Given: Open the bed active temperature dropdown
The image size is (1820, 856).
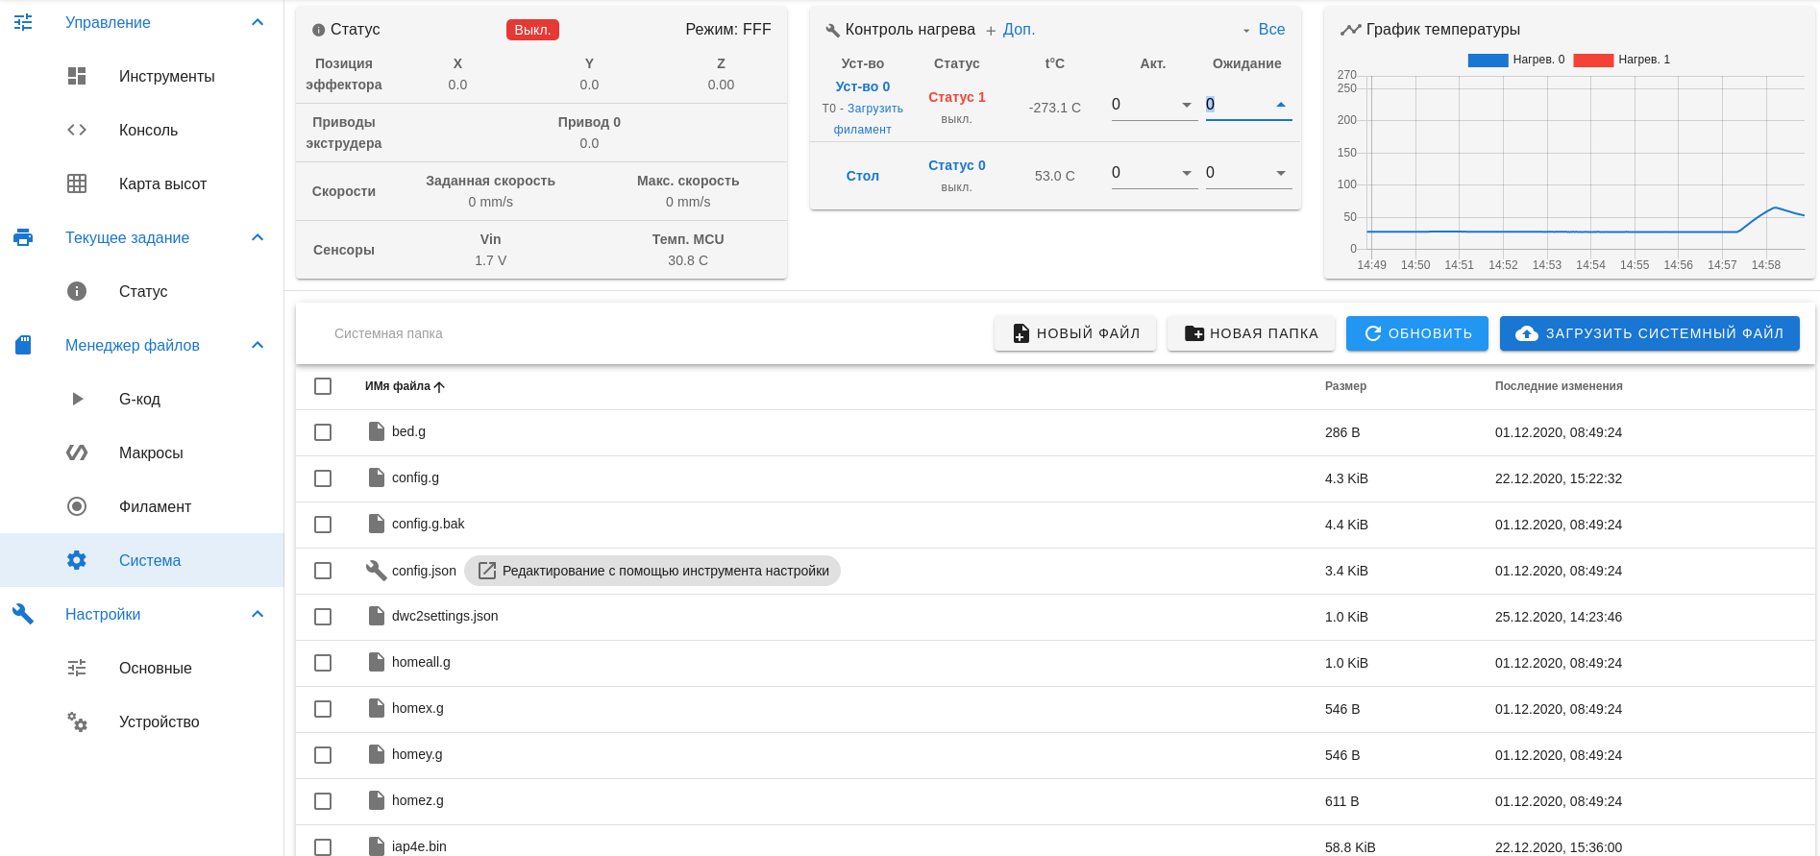Looking at the screenshot, I should point(1186,173).
